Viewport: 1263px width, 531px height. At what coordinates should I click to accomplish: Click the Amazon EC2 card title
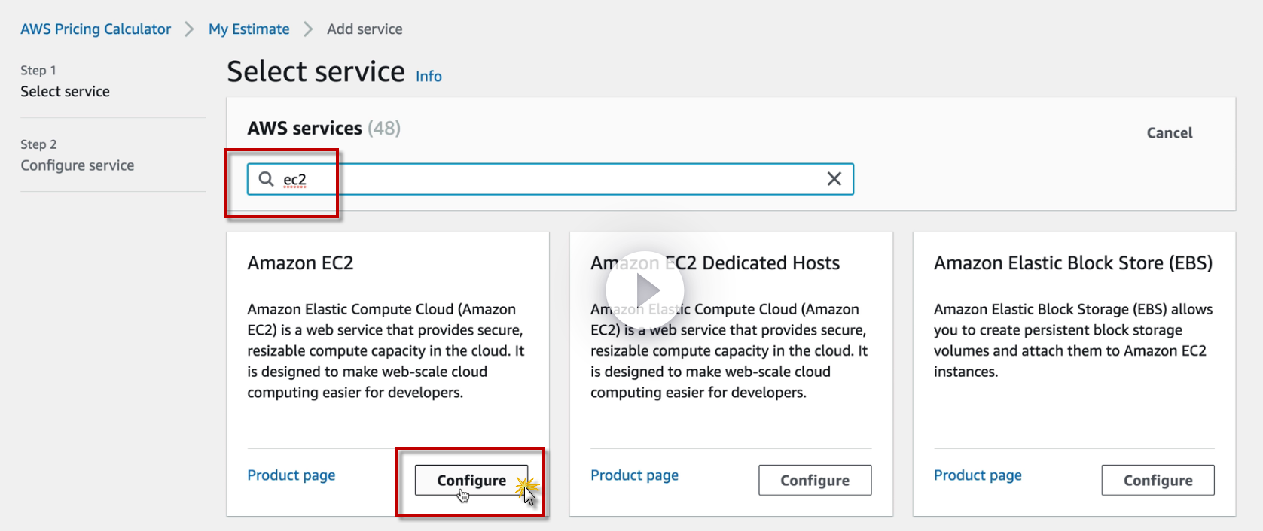[x=300, y=263]
